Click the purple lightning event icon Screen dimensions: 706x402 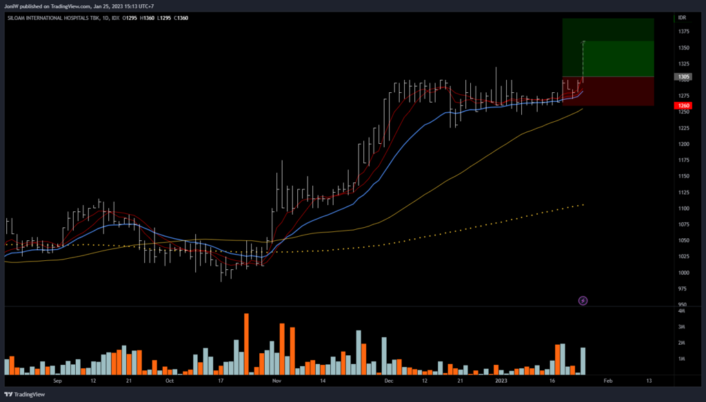tap(583, 301)
